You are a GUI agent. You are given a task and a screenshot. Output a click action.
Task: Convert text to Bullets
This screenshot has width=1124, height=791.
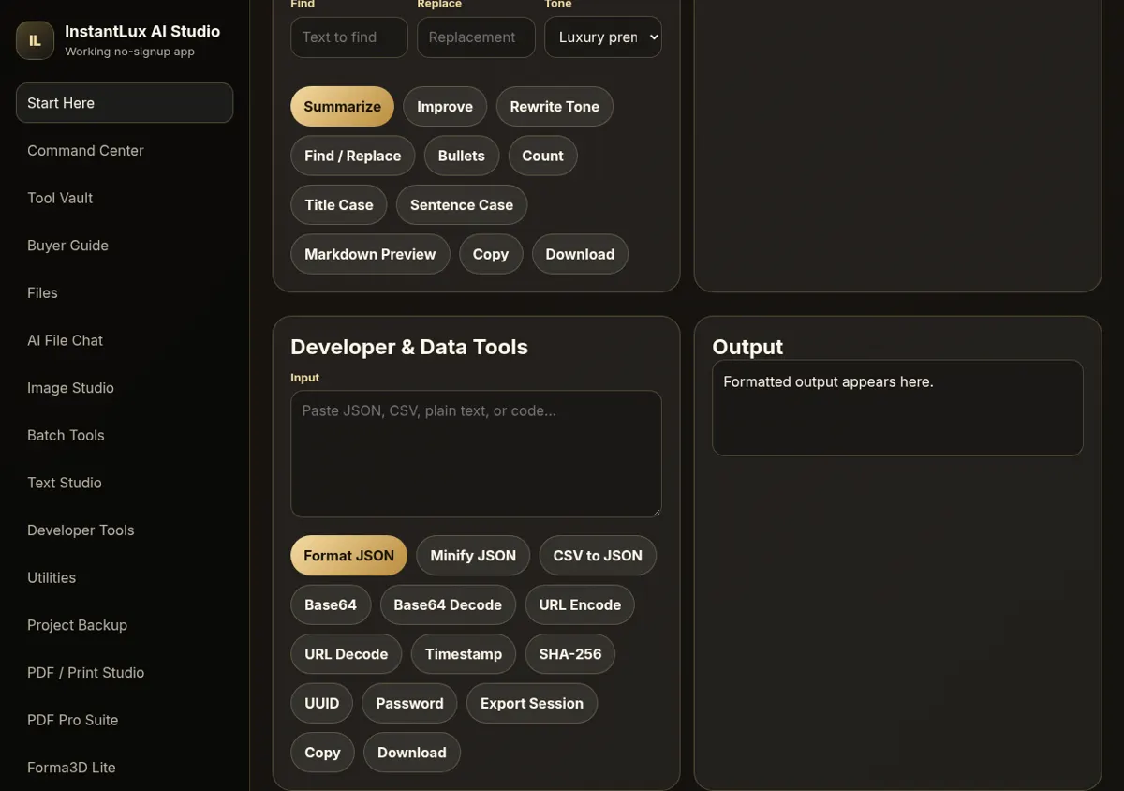pos(462,156)
